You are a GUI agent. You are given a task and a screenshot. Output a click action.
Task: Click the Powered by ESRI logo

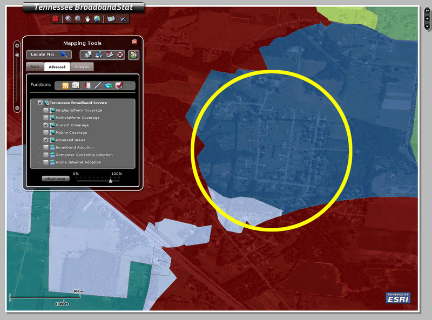[x=398, y=298]
